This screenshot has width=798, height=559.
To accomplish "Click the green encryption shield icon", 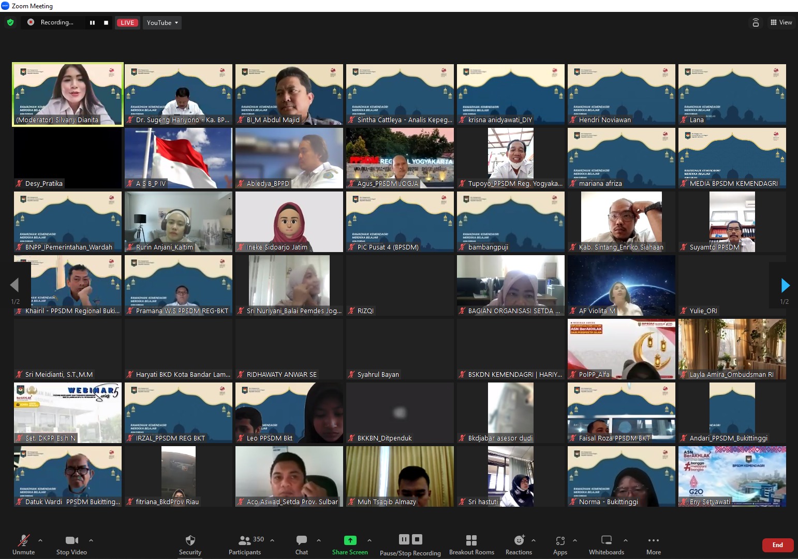I will [10, 22].
